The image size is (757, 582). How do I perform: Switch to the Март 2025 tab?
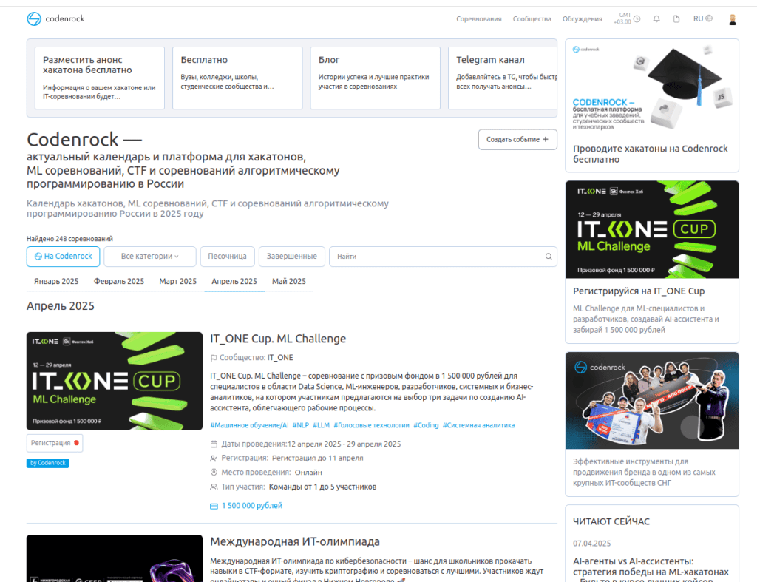(x=177, y=282)
